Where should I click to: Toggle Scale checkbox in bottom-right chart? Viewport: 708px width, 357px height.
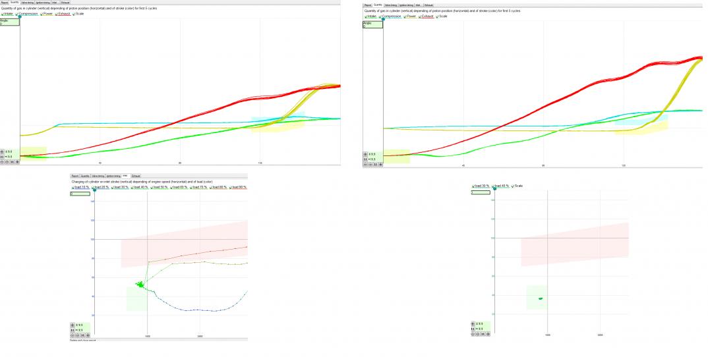517,186
